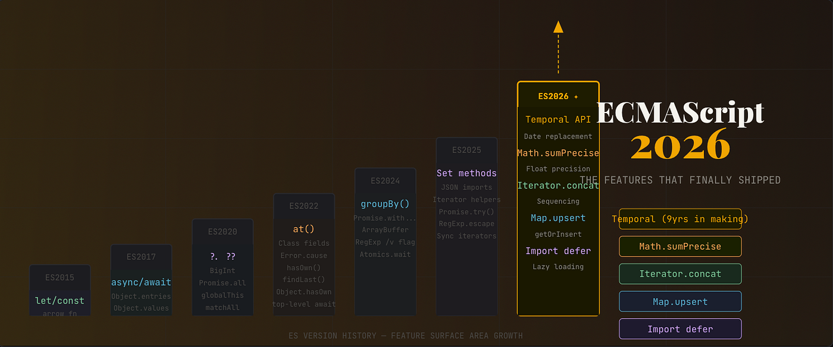This screenshot has height=347, width=833.
Task: Click the sparkle star beside ES2026
Action: pos(576,96)
